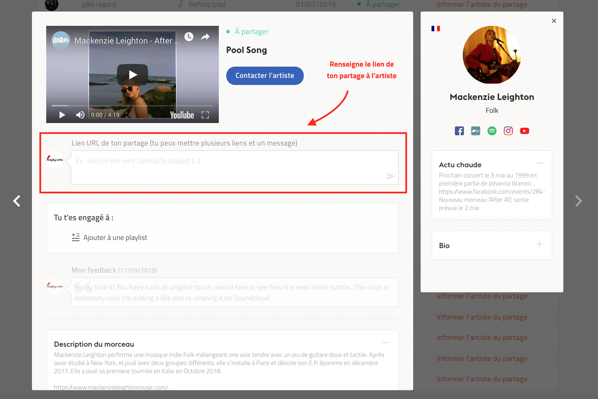The image size is (598, 399).
Task: Open the mackenzieleightonmusic.com link
Action: (x=111, y=387)
